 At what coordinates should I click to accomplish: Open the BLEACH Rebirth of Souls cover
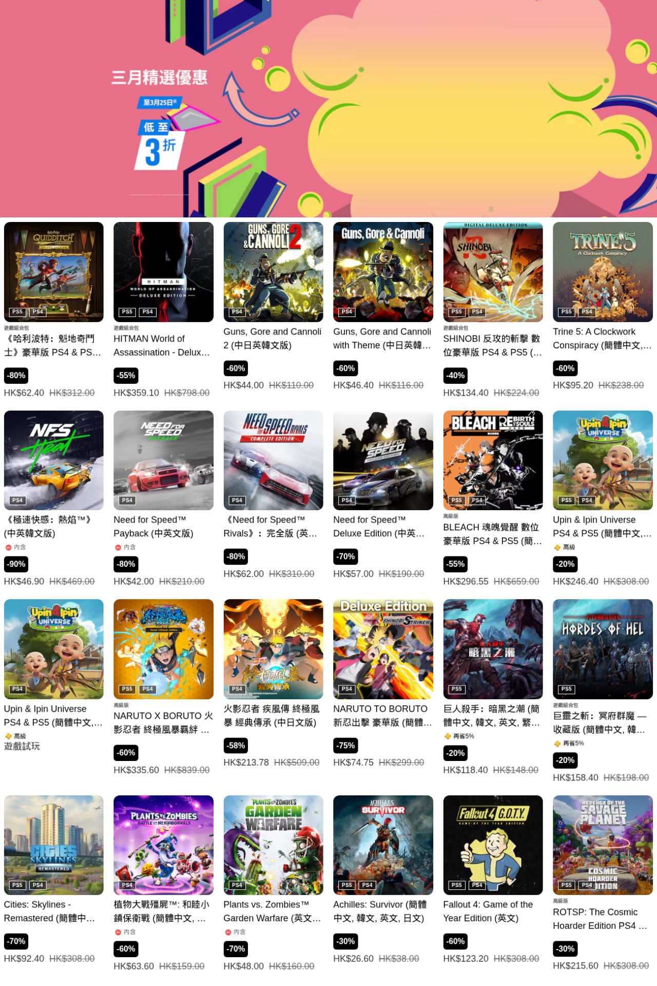tap(493, 460)
